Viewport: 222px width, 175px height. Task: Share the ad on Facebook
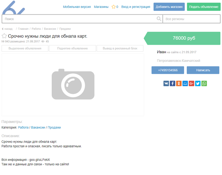(173, 83)
